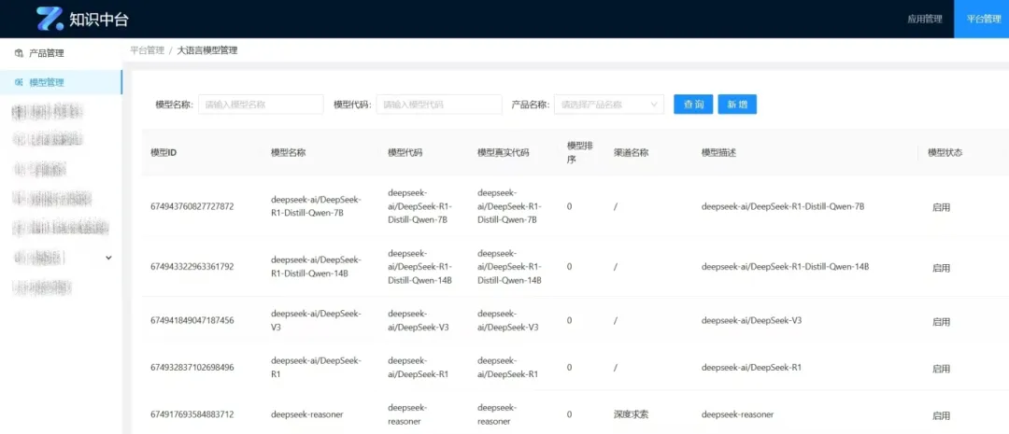Click the 渠道名称 column header

point(632,153)
